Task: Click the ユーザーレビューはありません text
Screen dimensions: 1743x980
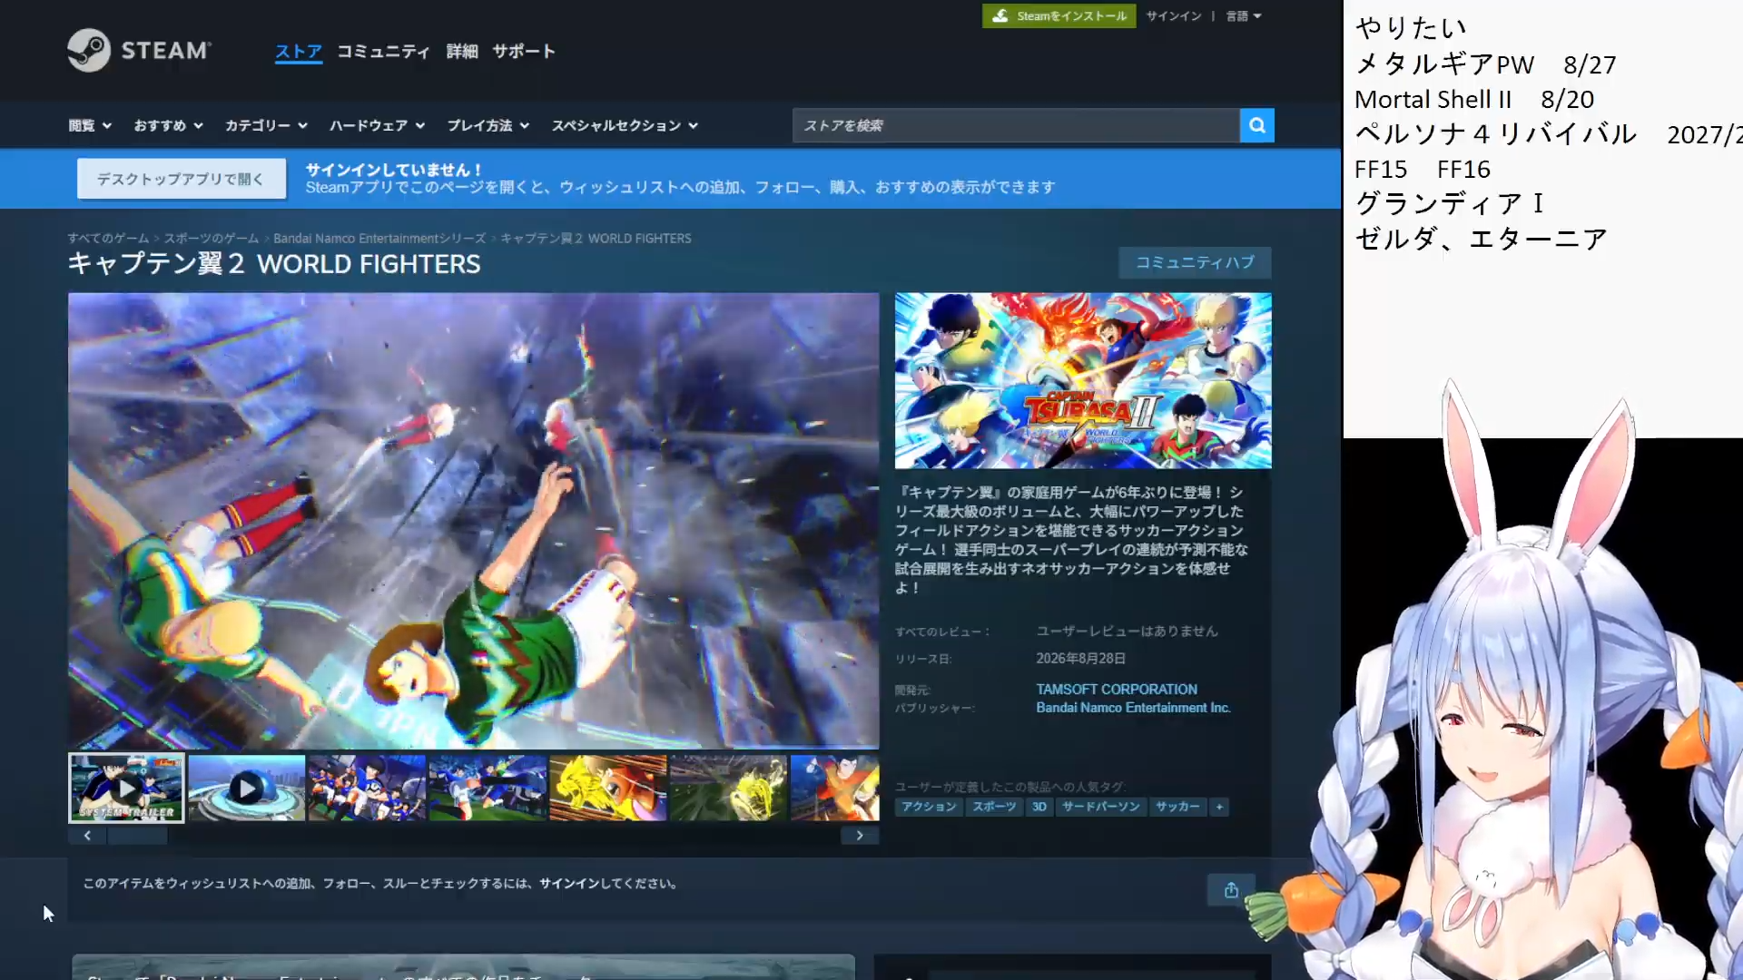Action: tap(1127, 632)
